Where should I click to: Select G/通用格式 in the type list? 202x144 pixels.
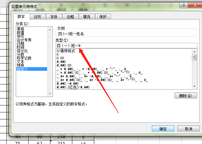pyautogui.click(x=124, y=51)
